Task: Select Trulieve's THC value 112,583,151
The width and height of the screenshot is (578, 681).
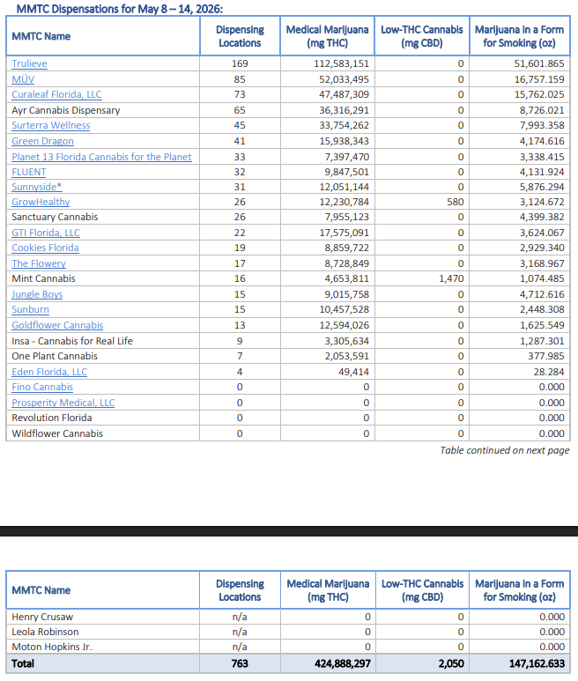Action: pyautogui.click(x=341, y=63)
